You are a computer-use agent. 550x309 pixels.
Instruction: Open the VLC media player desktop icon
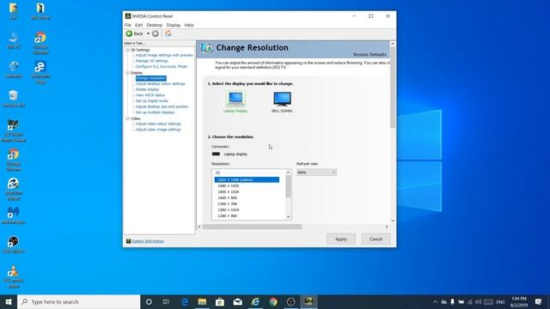(14, 276)
